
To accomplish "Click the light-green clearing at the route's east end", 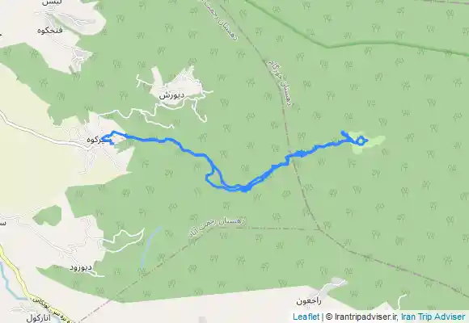I will [x=370, y=143].
